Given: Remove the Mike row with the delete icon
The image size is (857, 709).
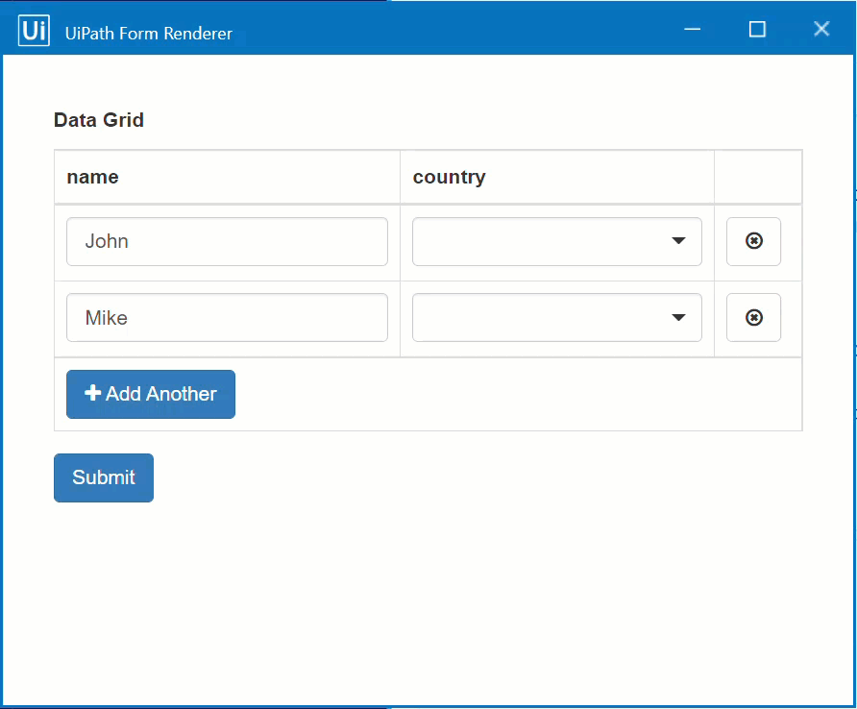Looking at the screenshot, I should pyautogui.click(x=753, y=318).
